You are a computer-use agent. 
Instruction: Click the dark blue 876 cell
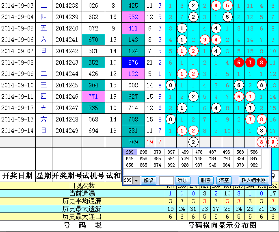[133, 63]
